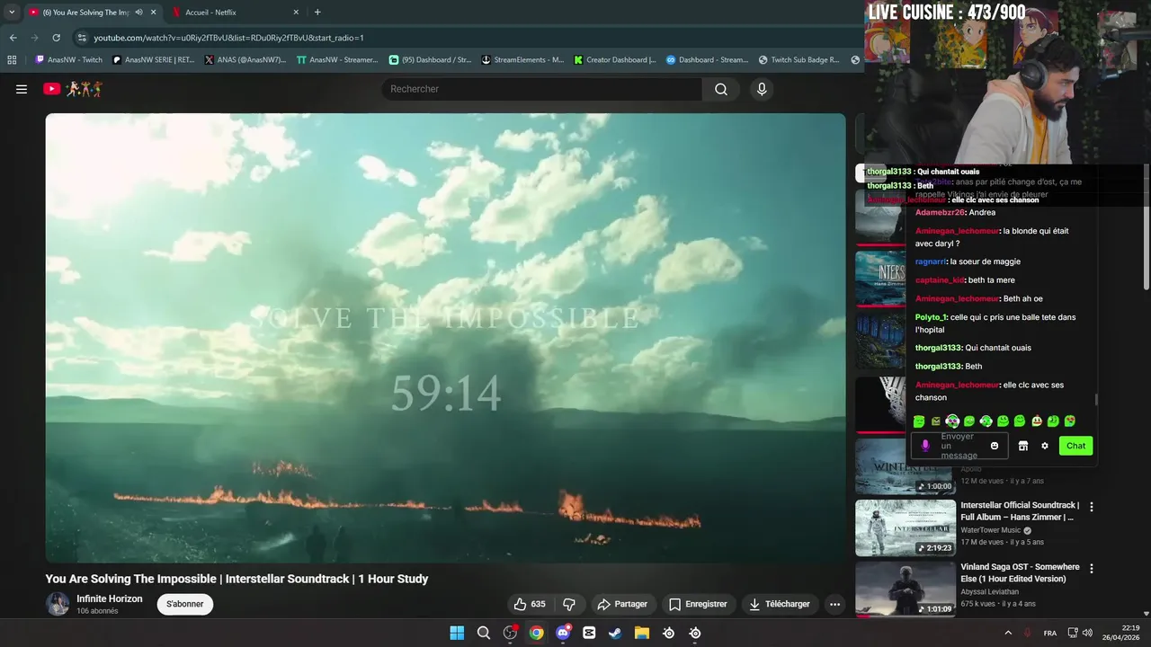This screenshot has height=647, width=1151.
Task: Click username Polyto_1 in chat
Action: pyautogui.click(x=932, y=317)
